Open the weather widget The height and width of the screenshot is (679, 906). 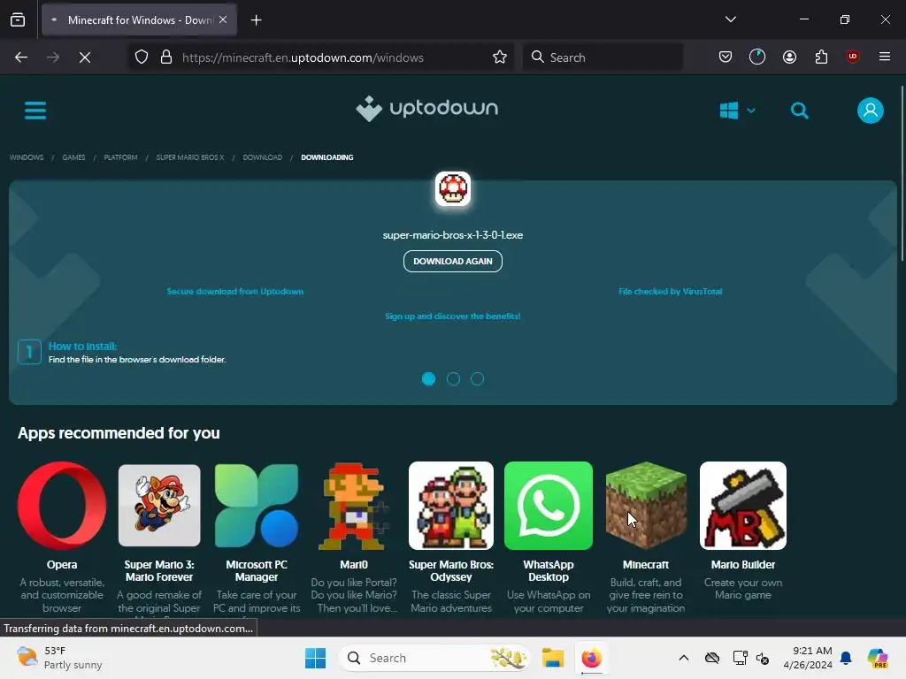point(59,658)
